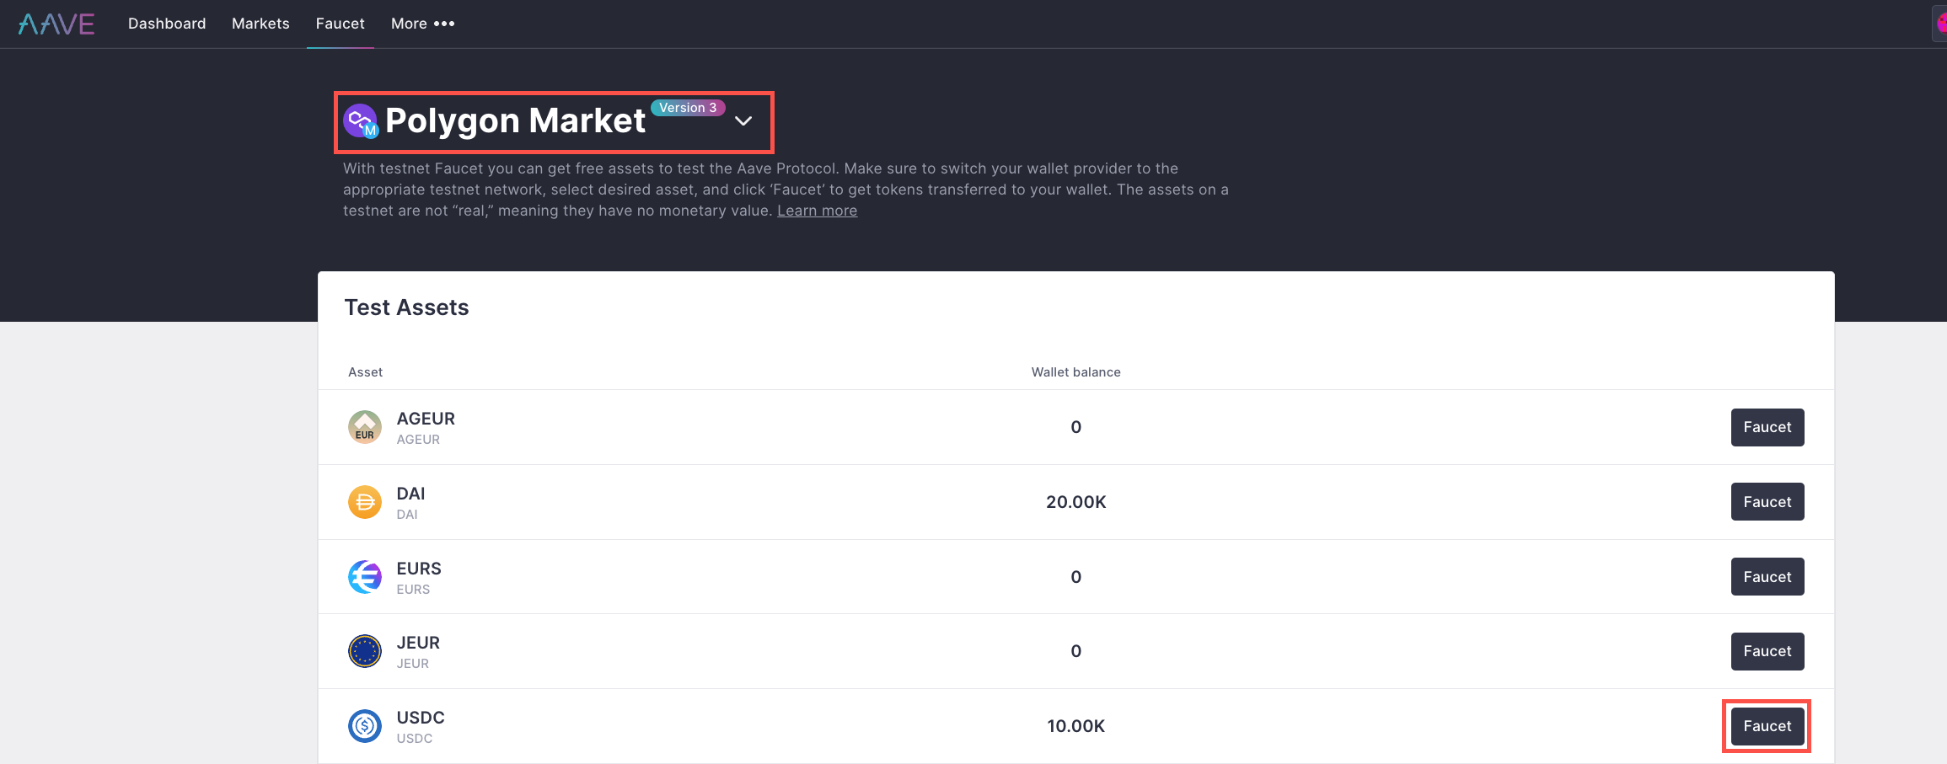Screen dimensions: 1947x764
Task: Request DAI with its Faucet button
Action: coord(1767,502)
